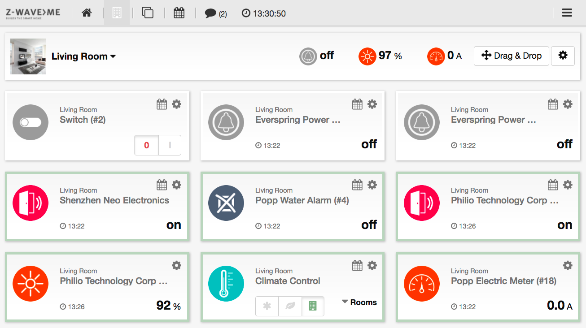This screenshot has height=328, width=586.
Task: Open Switch (#2) event history calendar icon
Action: click(162, 104)
